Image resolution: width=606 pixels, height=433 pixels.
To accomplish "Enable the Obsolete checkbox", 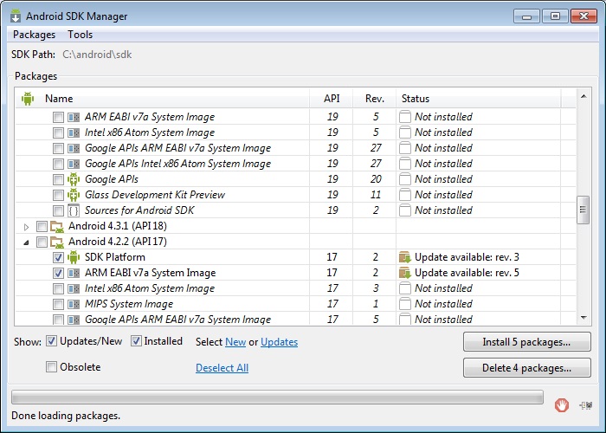I will click(x=52, y=367).
